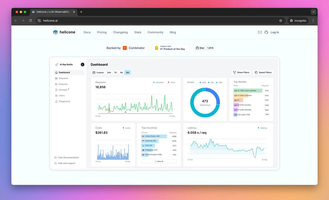Bookmark page with the star icon

pos(280,21)
